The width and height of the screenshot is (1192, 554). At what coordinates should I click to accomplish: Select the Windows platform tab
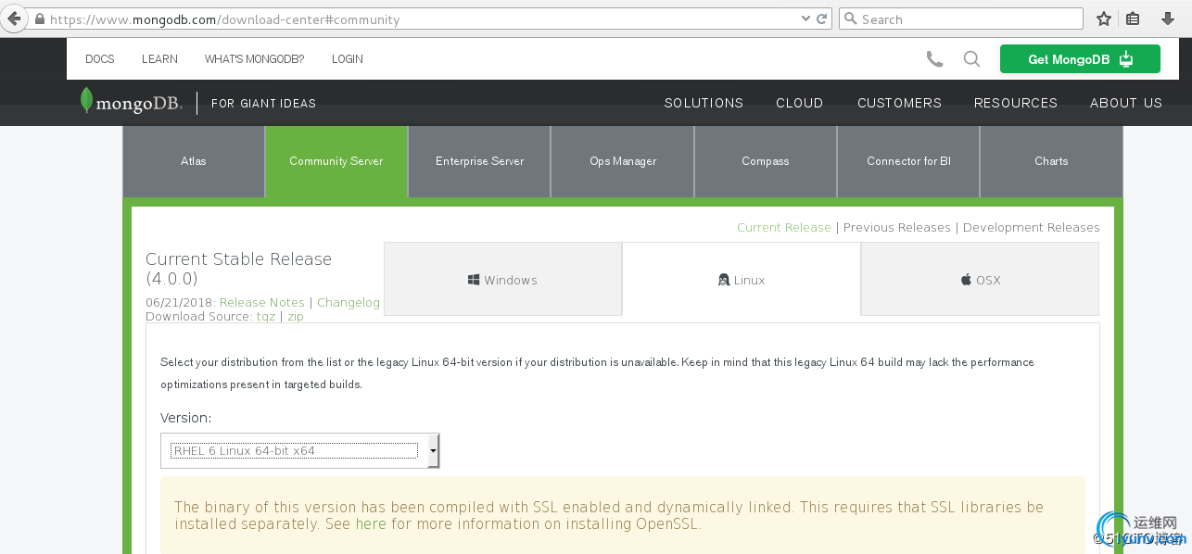pos(503,280)
